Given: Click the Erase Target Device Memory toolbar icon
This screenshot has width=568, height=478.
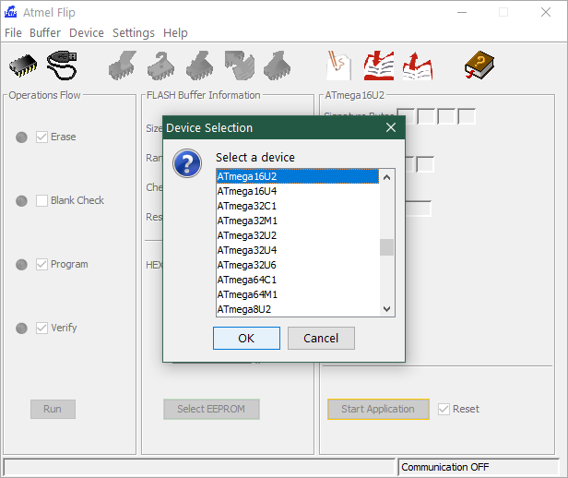Looking at the screenshot, I should (123, 66).
